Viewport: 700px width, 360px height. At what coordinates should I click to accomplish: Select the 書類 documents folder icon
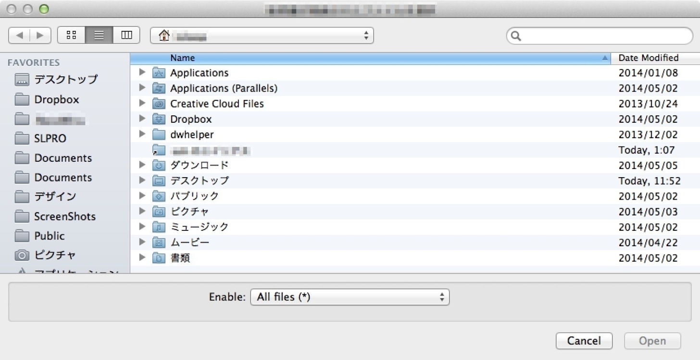(159, 258)
